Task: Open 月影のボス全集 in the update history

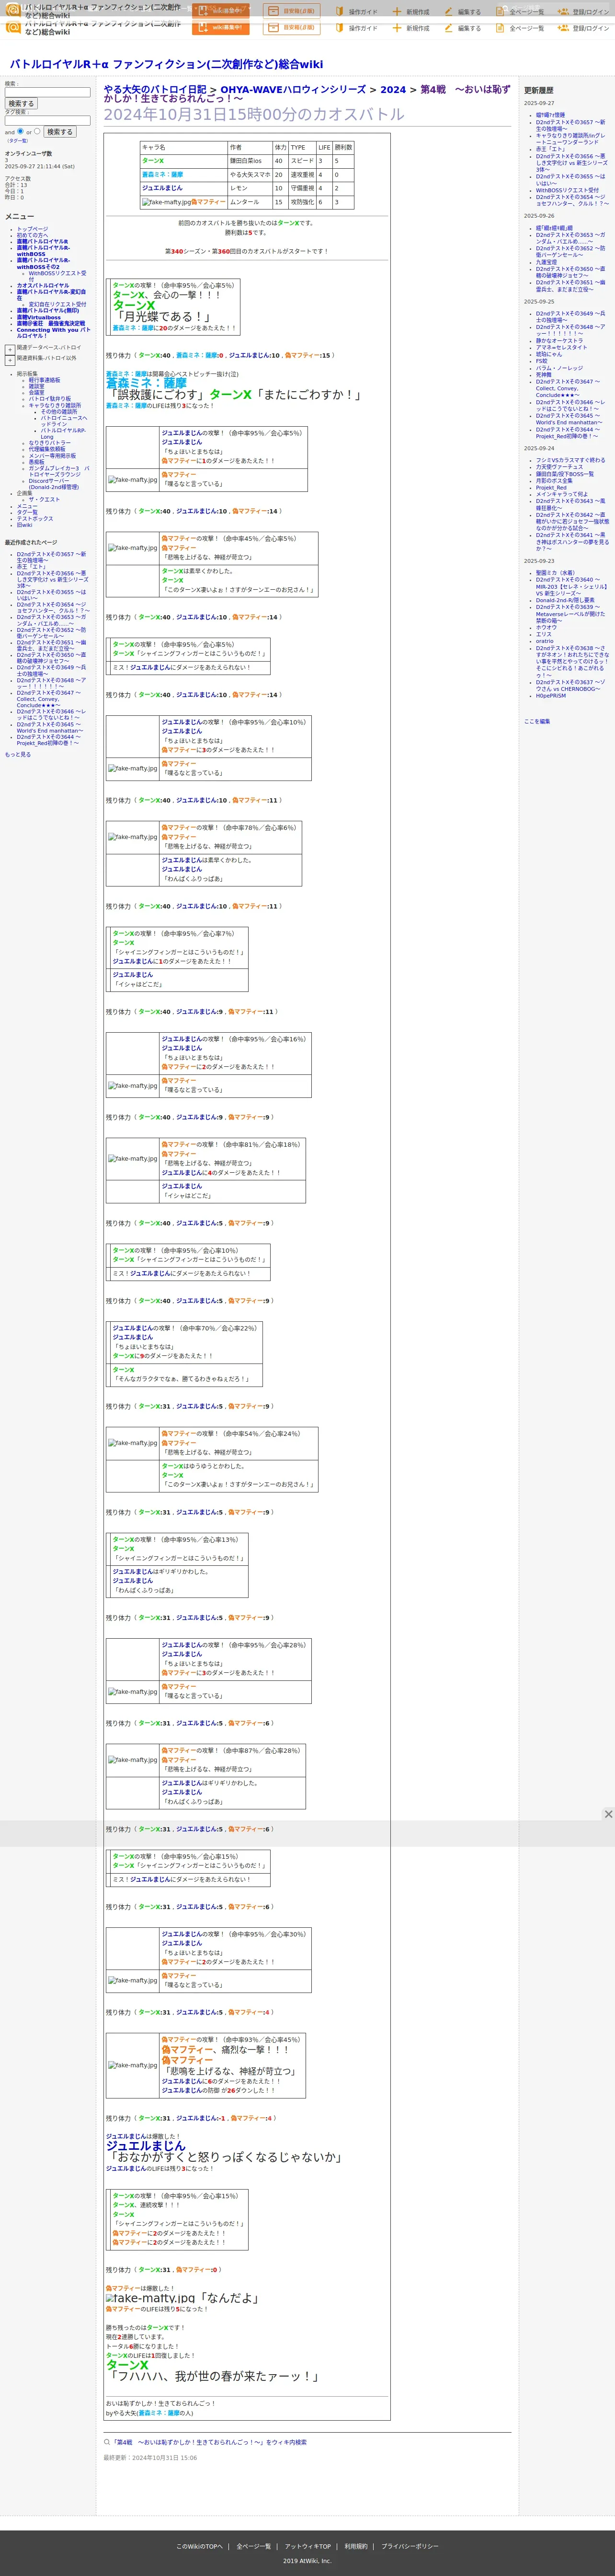Action: [x=555, y=481]
